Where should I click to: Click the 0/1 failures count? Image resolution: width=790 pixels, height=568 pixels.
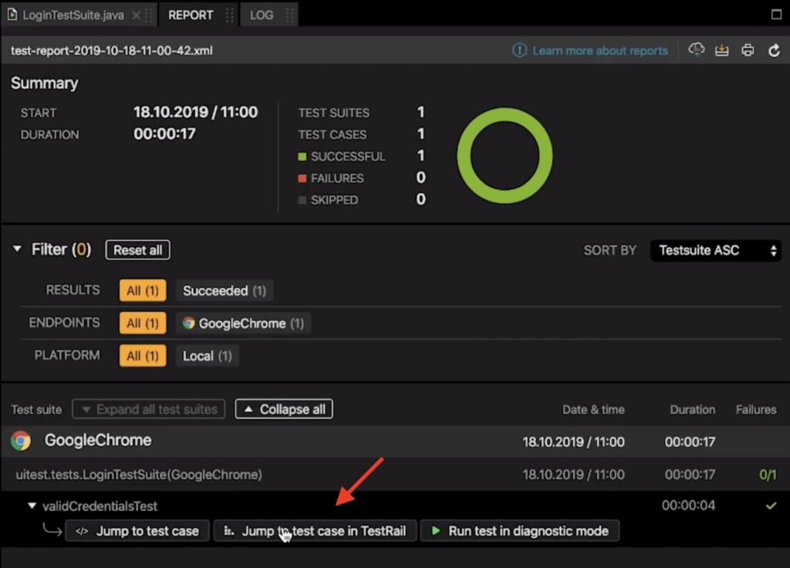(768, 475)
